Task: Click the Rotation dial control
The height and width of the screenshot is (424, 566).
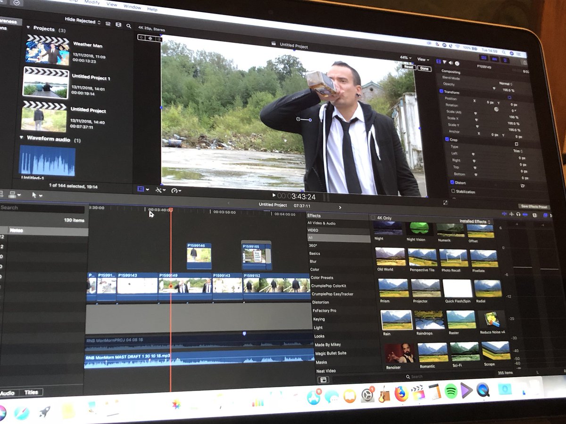Action: [x=496, y=109]
